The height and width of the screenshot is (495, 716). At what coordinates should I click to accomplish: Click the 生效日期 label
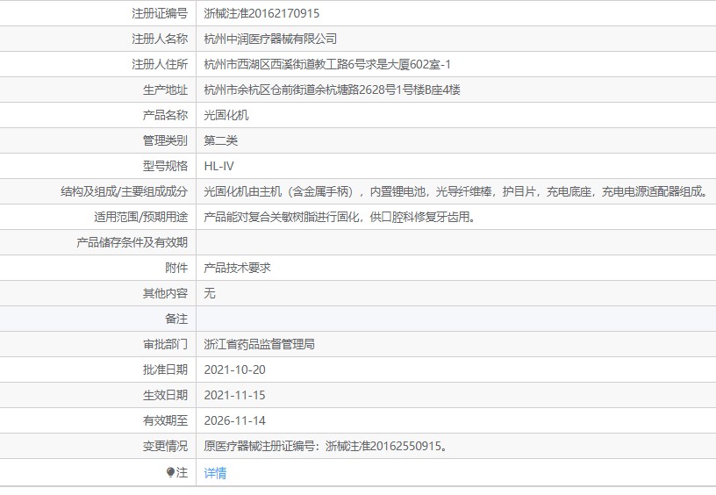pyautogui.click(x=165, y=396)
